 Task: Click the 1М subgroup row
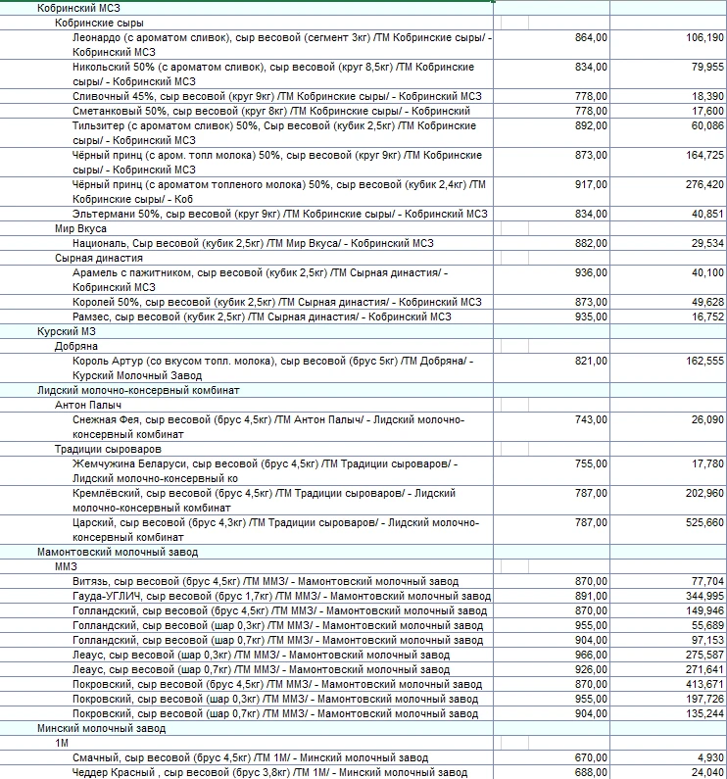tap(62, 743)
